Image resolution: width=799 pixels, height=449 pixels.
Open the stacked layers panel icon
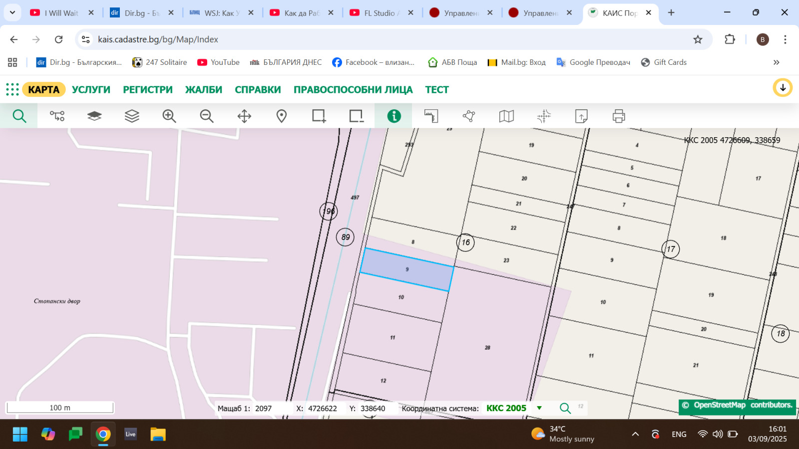pyautogui.click(x=132, y=116)
